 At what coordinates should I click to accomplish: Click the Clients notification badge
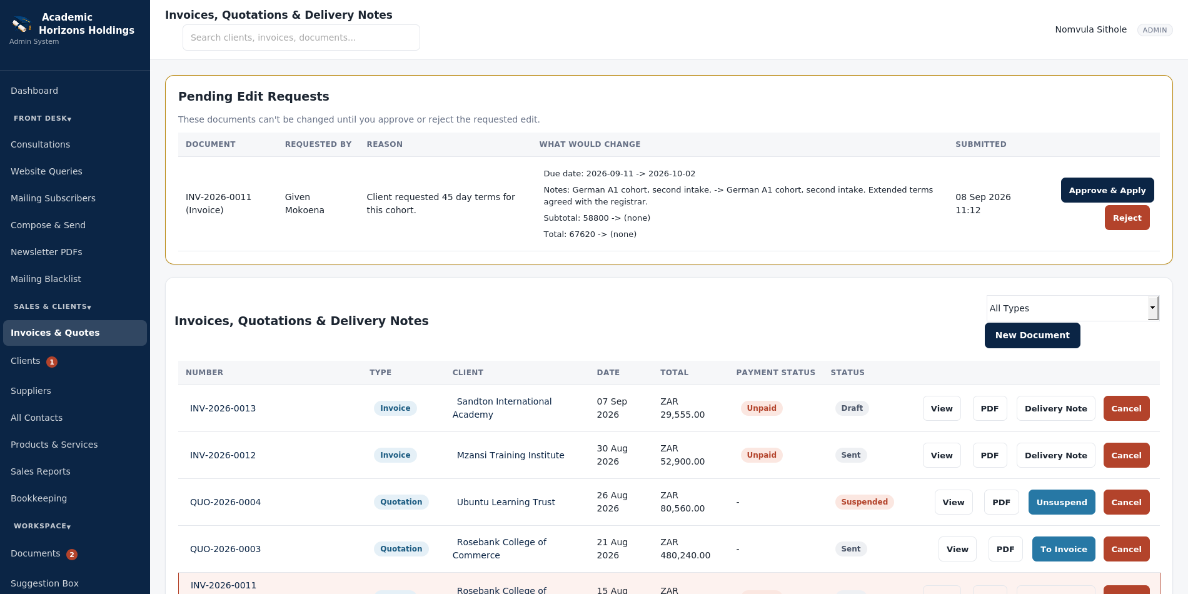52,362
